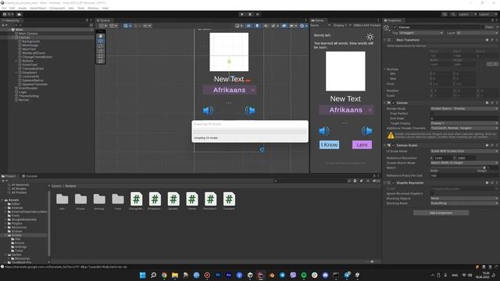Viewport: 500px width, 281px height.
Task: Open Afrikaans language dropdown in Game view
Action: (x=346, y=110)
